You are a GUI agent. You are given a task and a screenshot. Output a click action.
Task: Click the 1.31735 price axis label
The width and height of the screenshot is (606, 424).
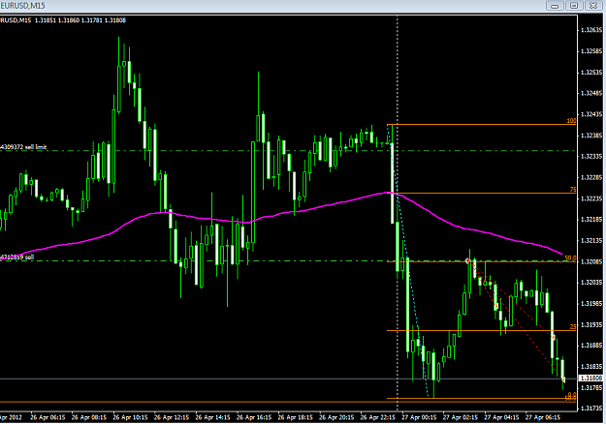pyautogui.click(x=591, y=409)
